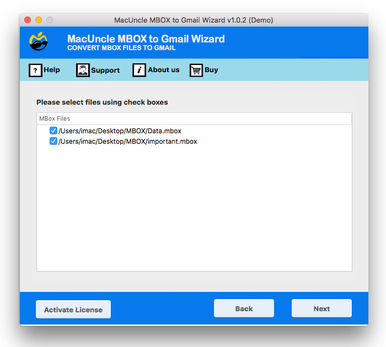This screenshot has height=347, width=386.
Task: Click the Support agent icon
Action: (x=83, y=71)
